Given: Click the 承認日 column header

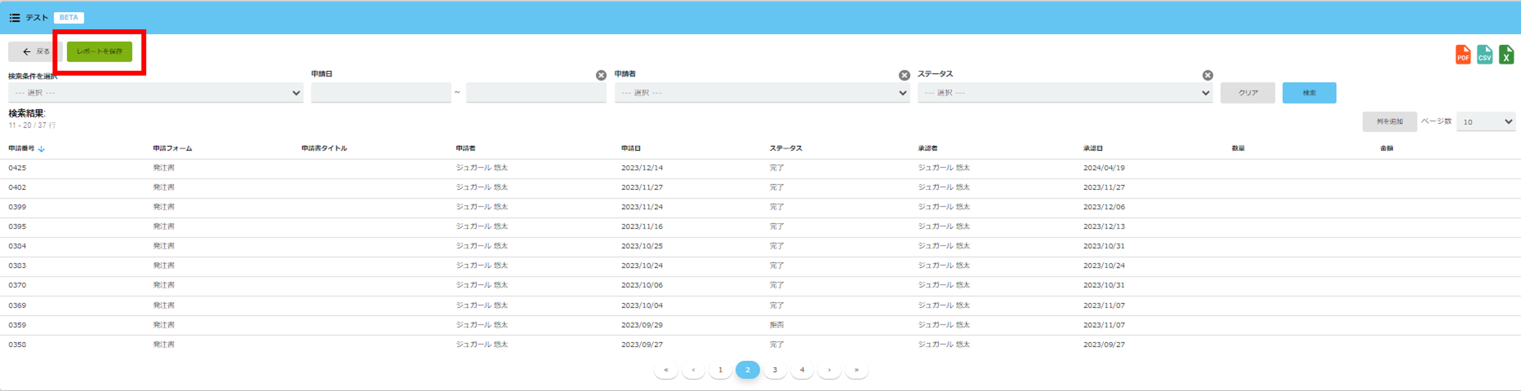Looking at the screenshot, I should 1093,149.
